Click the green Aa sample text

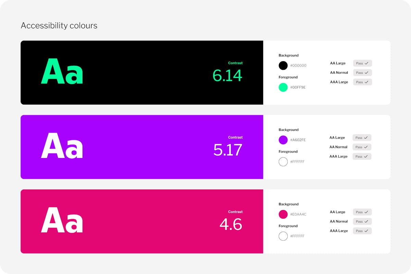tap(62, 71)
